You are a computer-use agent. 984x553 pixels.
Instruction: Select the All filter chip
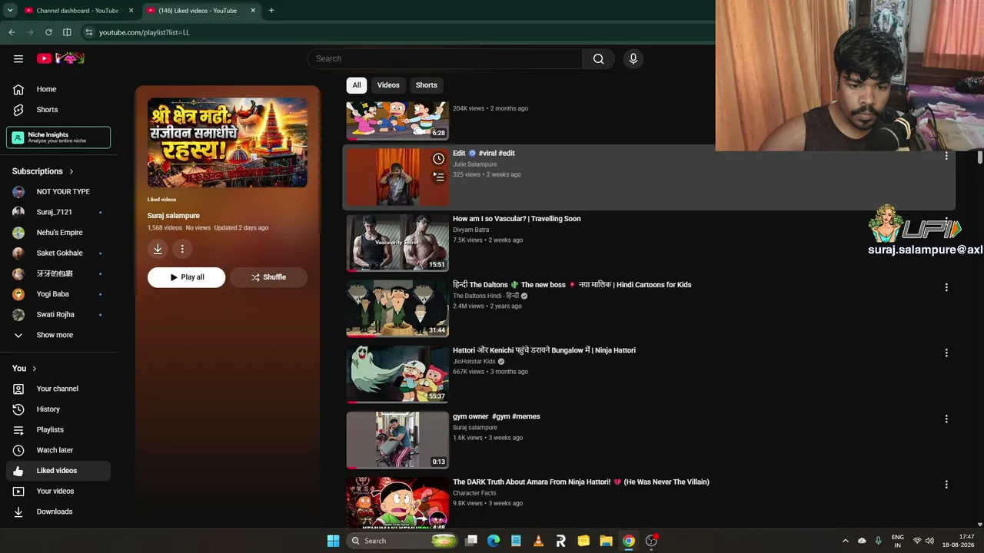[357, 85]
